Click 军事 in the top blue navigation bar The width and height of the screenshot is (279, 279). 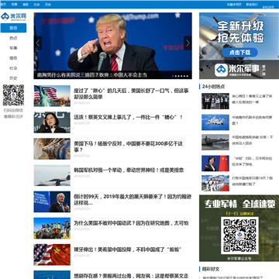point(15,5)
